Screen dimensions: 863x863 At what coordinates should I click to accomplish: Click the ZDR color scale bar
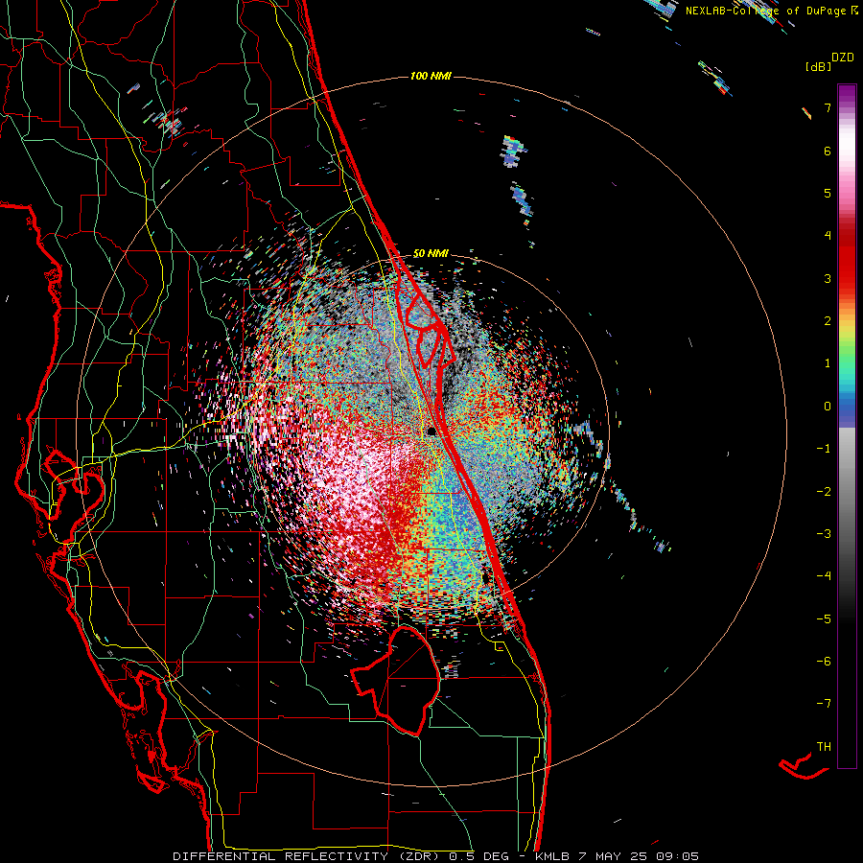[x=847, y=426]
